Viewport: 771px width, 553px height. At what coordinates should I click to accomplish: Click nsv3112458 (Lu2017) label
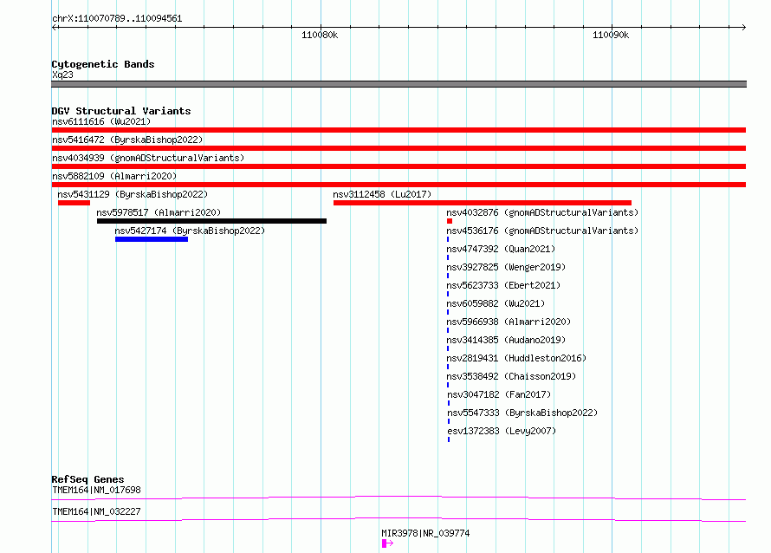(382, 194)
